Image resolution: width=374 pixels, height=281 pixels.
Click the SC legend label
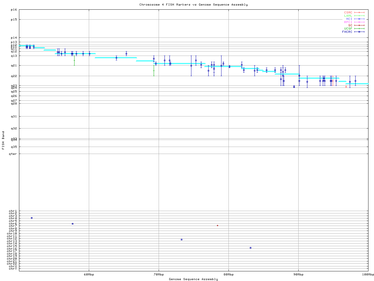click(x=350, y=25)
